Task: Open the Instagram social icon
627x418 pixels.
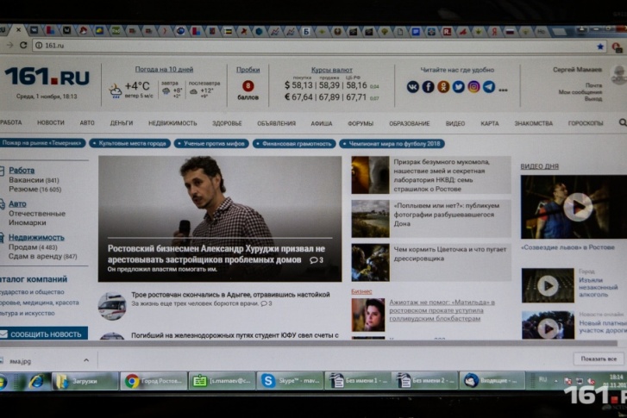Action: [x=473, y=87]
